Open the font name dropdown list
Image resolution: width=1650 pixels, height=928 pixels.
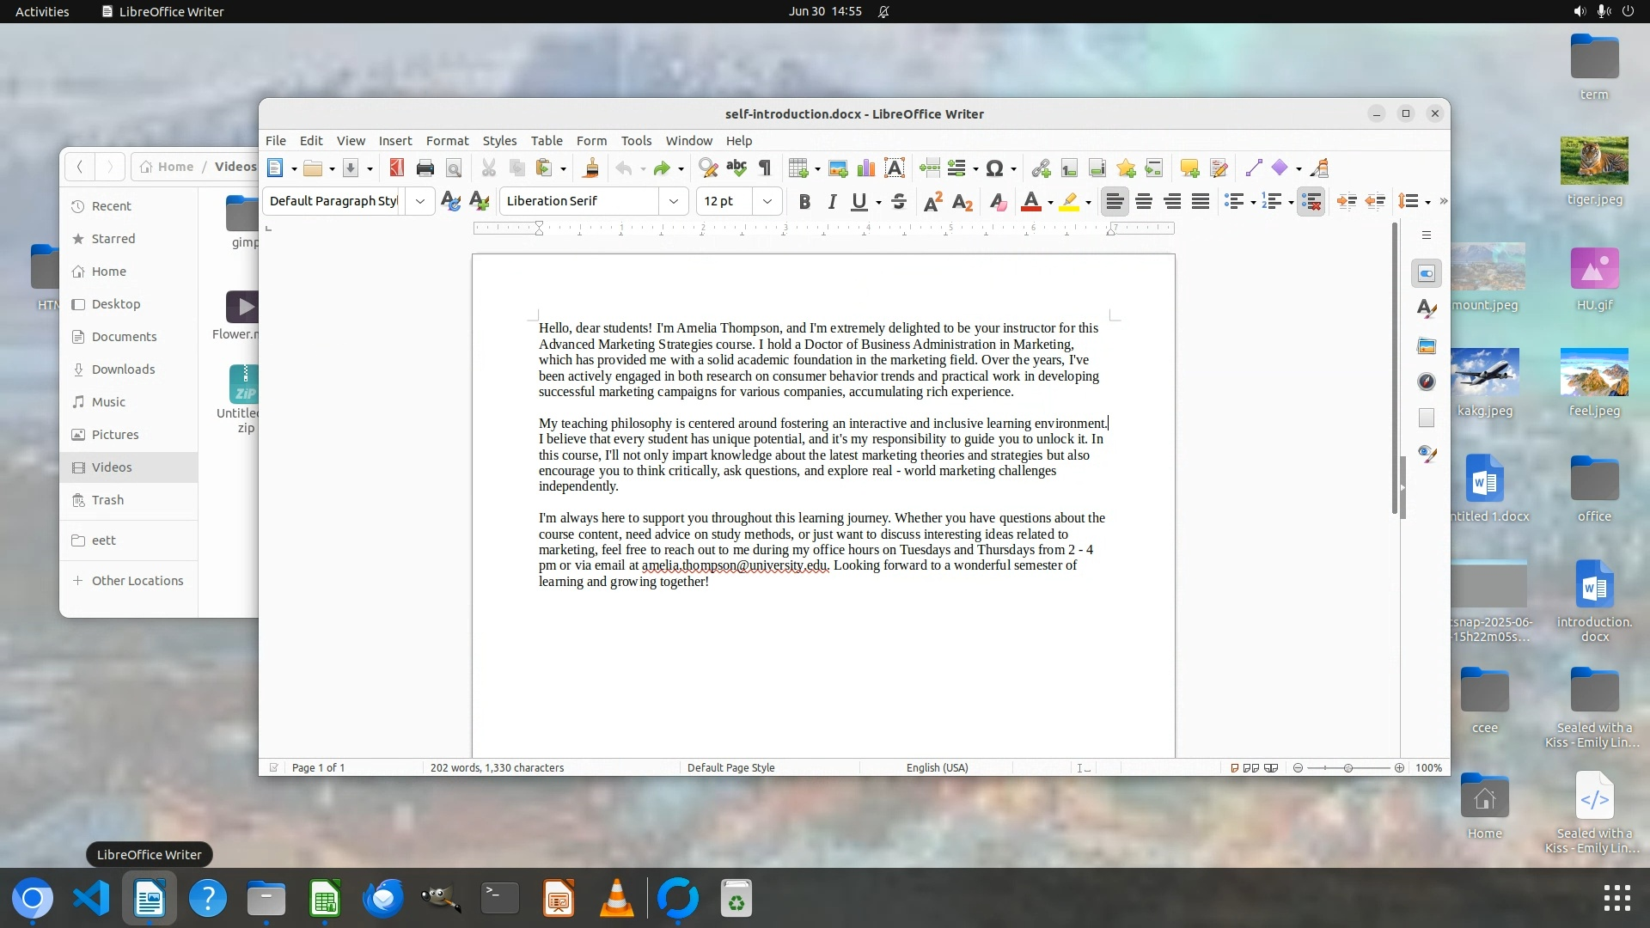pyautogui.click(x=674, y=201)
